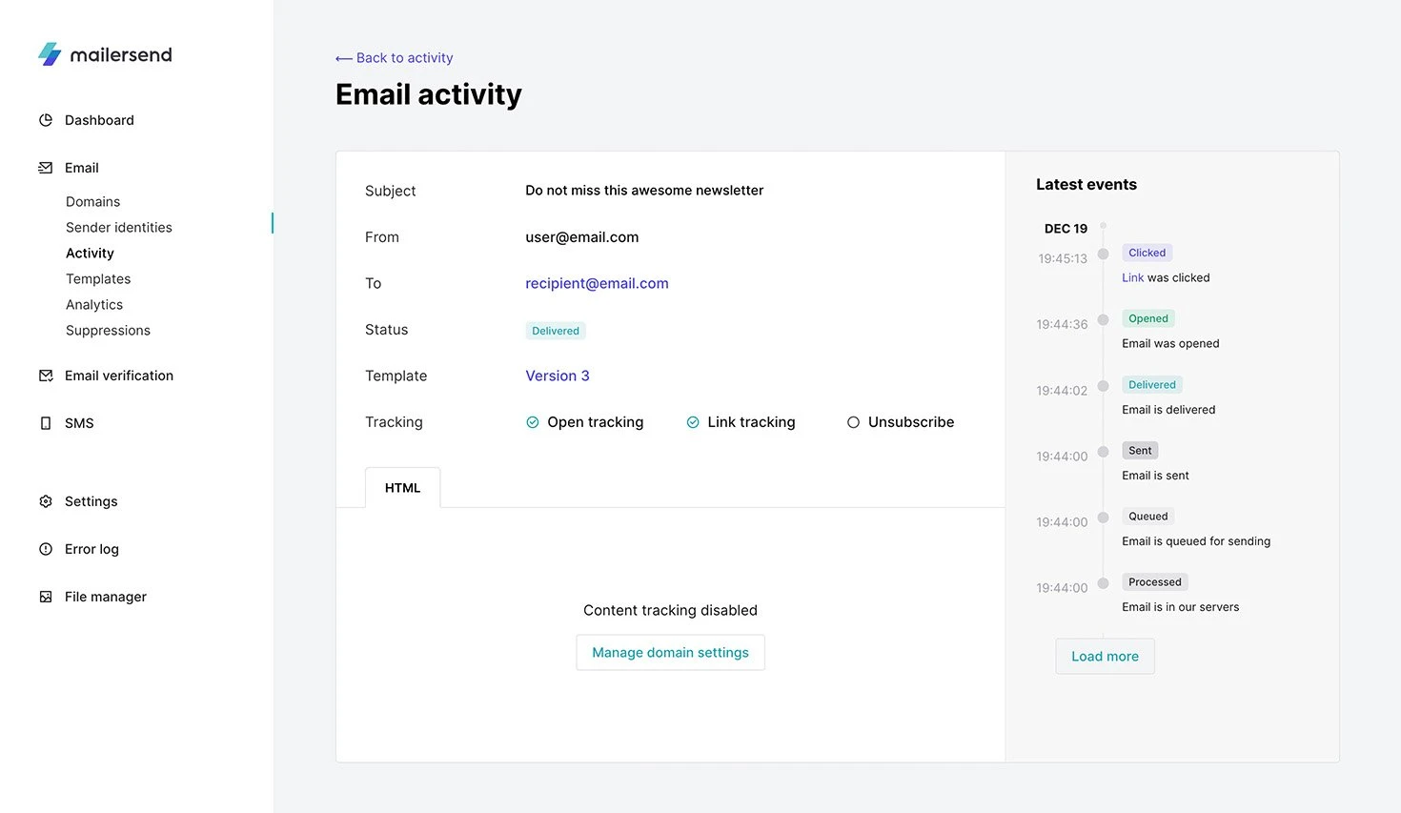The height and width of the screenshot is (813, 1401).
Task: Open Activity in the Email submenu
Action: click(x=90, y=254)
